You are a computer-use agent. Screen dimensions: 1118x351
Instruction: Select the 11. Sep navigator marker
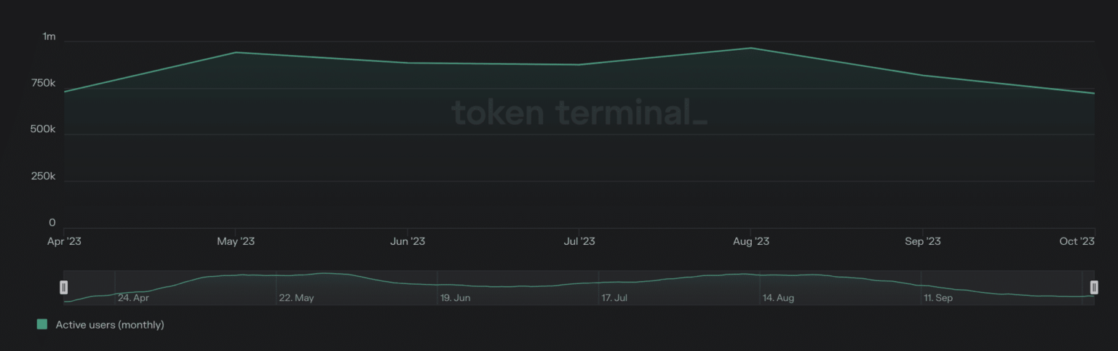pyautogui.click(x=938, y=298)
